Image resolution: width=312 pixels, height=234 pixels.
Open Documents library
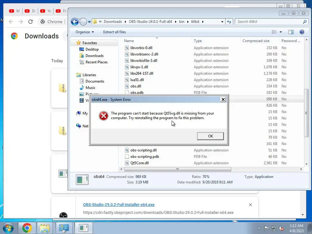[x=95, y=81]
